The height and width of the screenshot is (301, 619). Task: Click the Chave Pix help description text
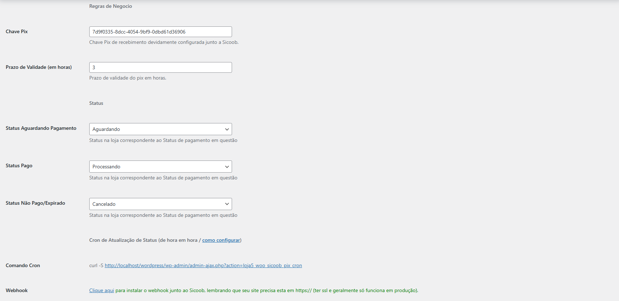[x=163, y=42]
